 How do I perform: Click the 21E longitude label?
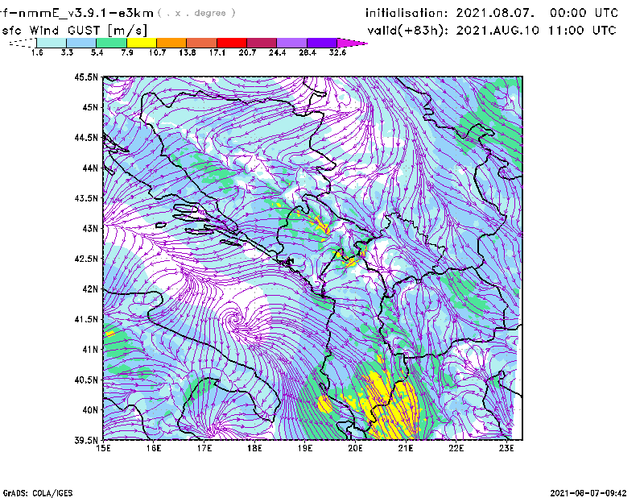coord(406,448)
